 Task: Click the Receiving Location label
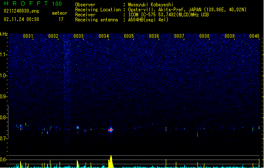98,10
